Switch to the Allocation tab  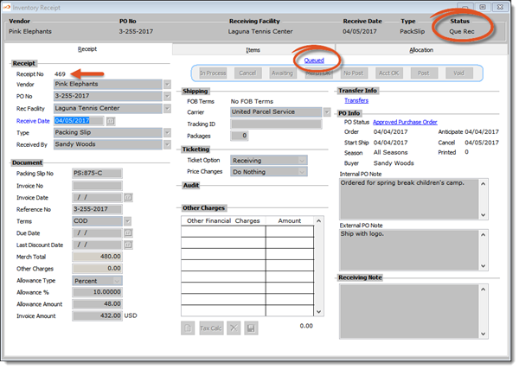(x=421, y=50)
